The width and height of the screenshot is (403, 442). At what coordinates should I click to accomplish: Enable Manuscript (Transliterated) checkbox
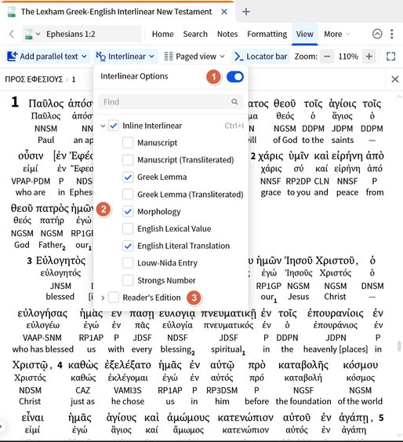pos(128,160)
